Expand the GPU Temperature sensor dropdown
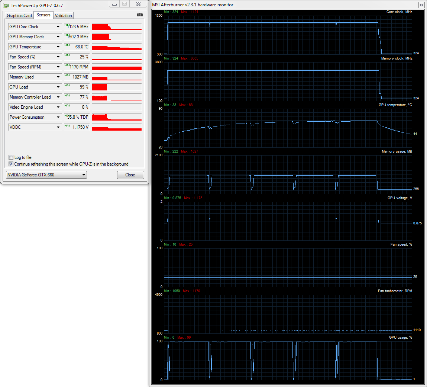Viewport: 427px width, 387px height. (58, 47)
